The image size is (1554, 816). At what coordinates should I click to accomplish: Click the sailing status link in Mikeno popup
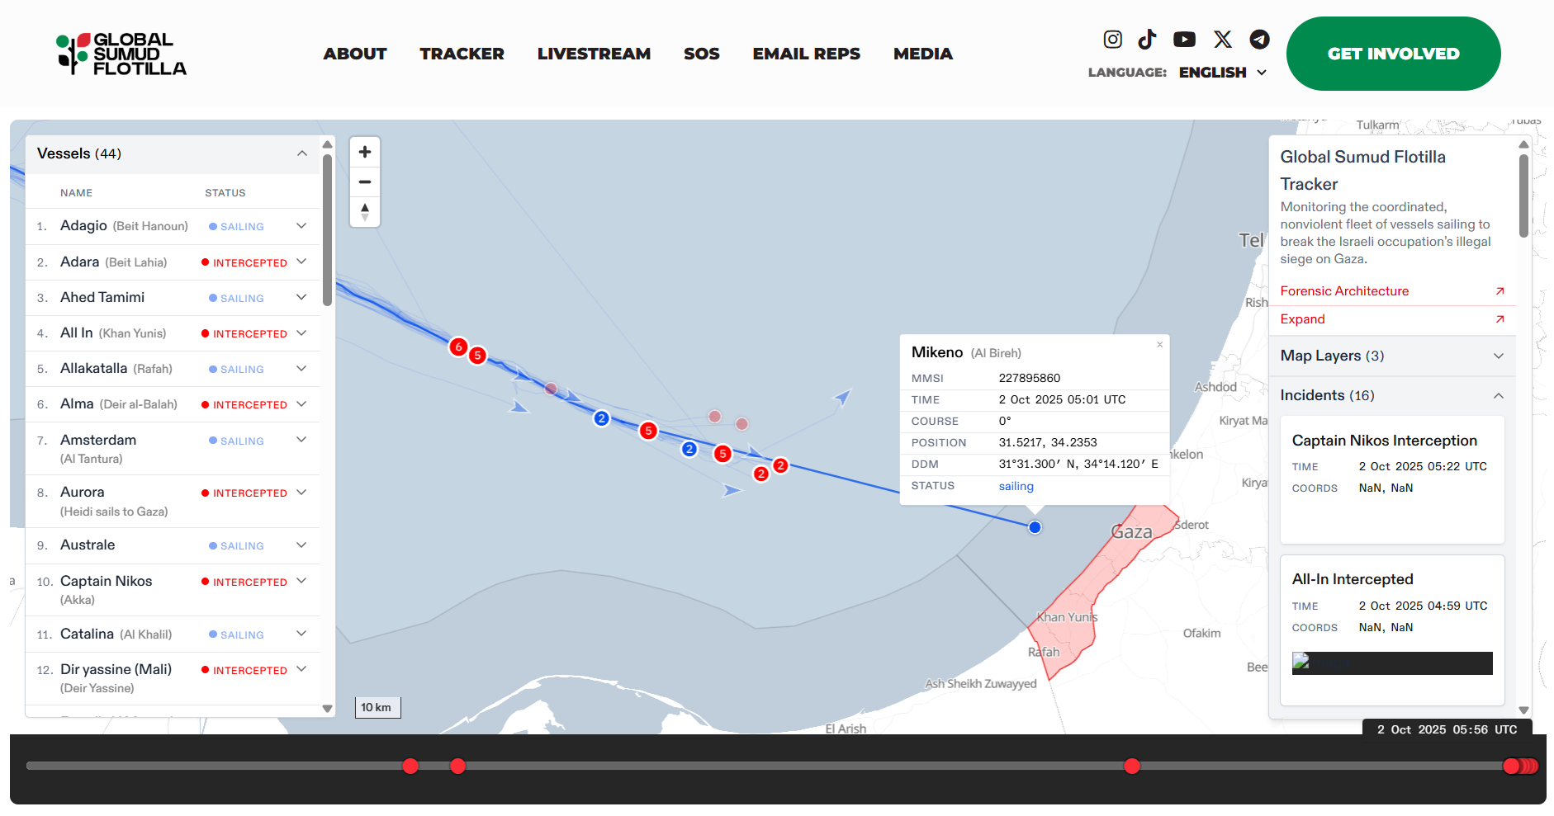coord(1016,486)
